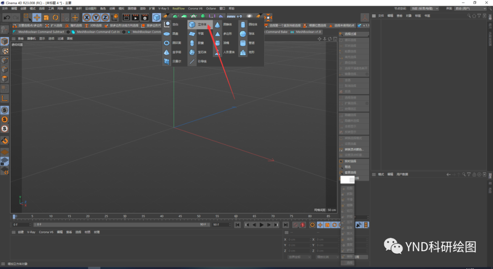
Task: Run MeshBoolean Command Subtract
Action: [x=39, y=32]
